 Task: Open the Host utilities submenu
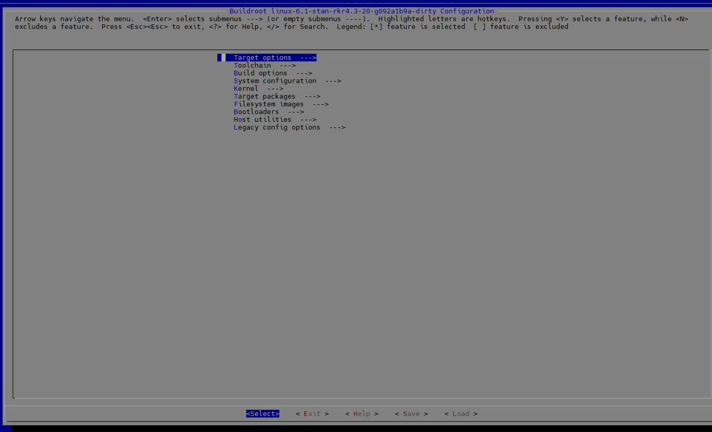pyautogui.click(x=275, y=120)
